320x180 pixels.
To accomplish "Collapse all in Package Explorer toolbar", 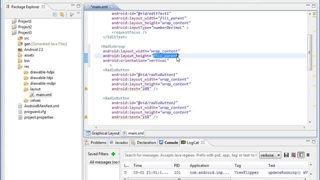I will coord(54,14).
